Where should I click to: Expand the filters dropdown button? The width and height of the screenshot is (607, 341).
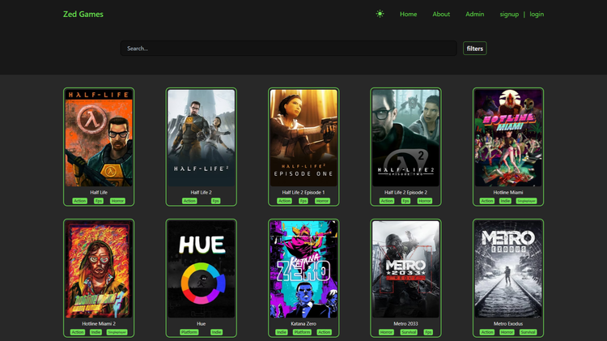point(475,49)
